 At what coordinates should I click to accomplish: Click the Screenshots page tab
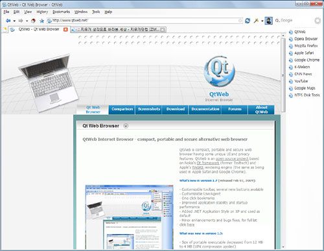pos(149,109)
